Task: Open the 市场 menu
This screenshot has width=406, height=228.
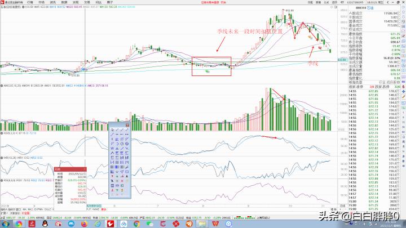Action: (41, 2)
